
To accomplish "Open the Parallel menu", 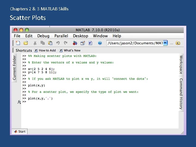I will coord(61,36).
